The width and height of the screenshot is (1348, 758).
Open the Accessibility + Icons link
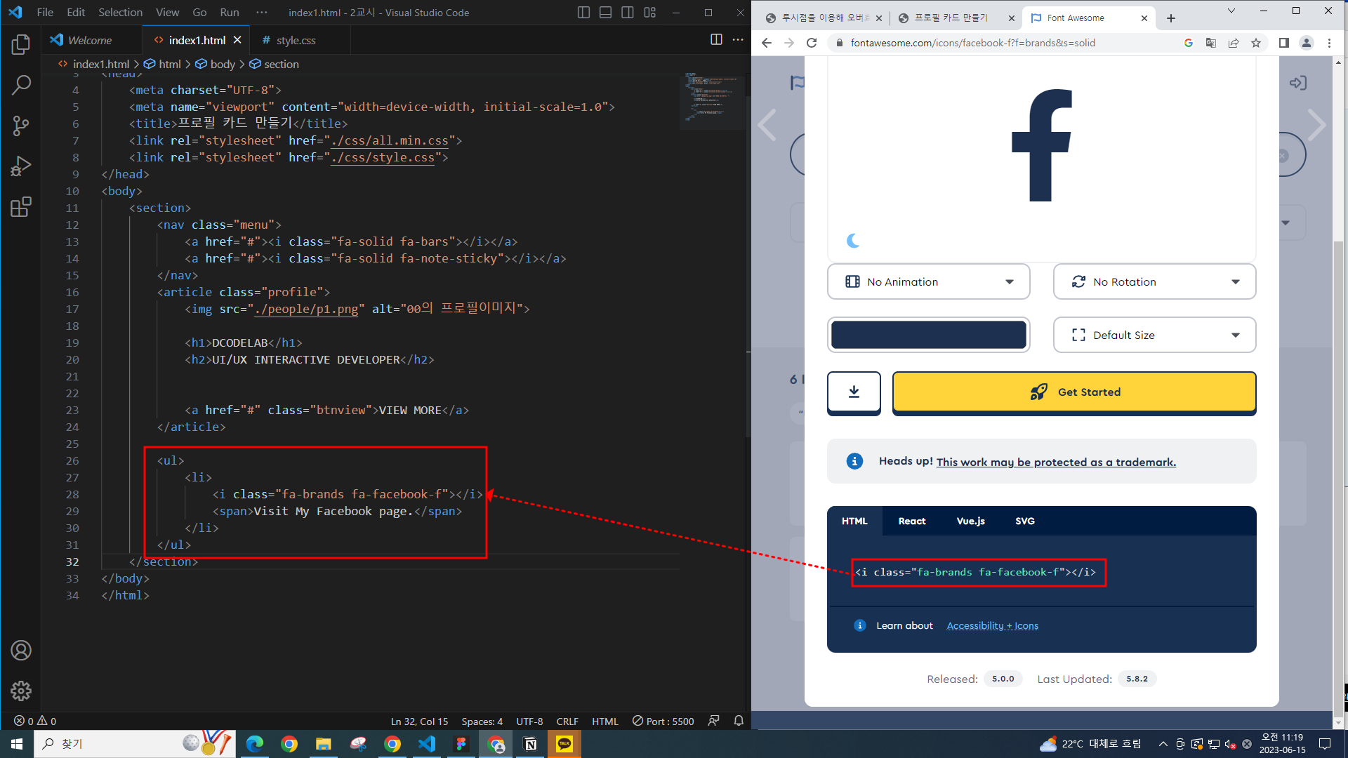coord(992,626)
